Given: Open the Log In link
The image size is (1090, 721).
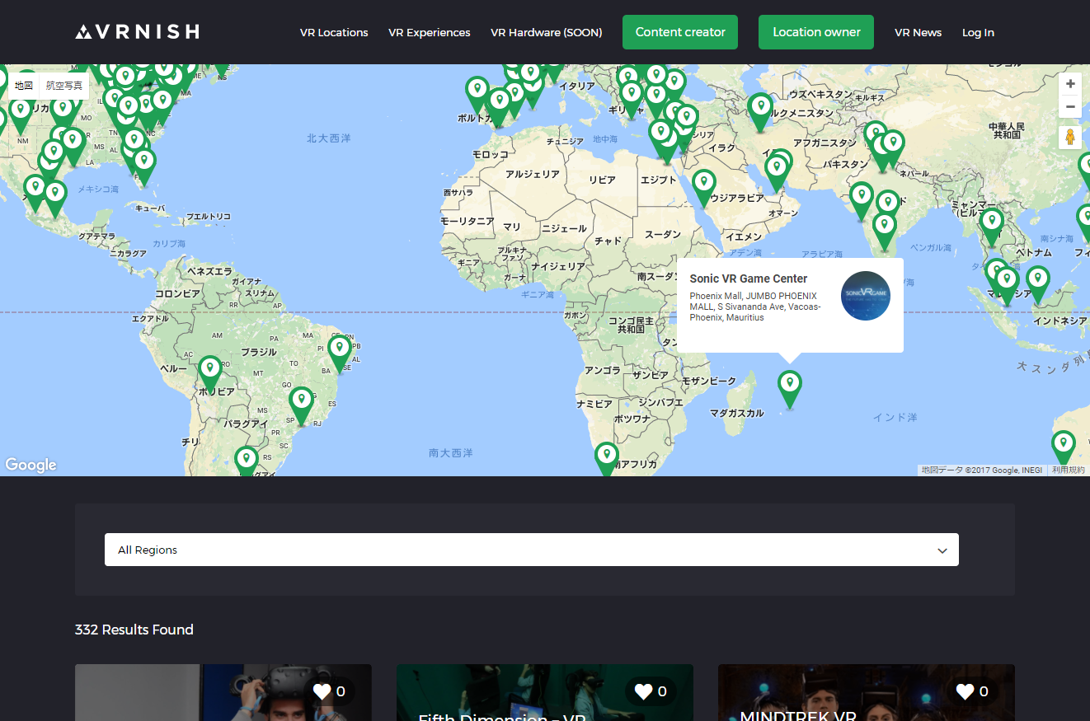Looking at the screenshot, I should (978, 33).
